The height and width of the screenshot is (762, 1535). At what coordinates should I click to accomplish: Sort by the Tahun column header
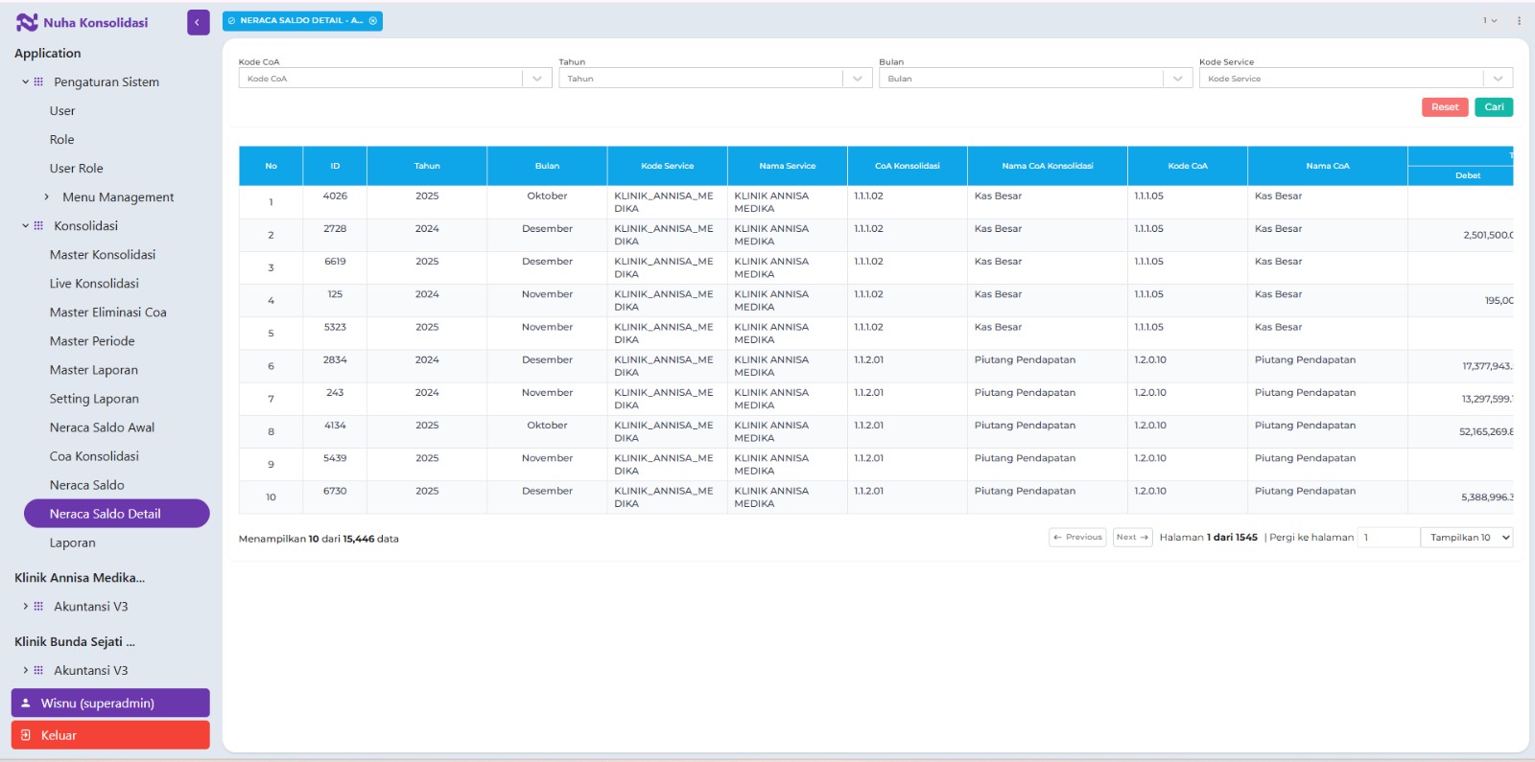point(427,166)
